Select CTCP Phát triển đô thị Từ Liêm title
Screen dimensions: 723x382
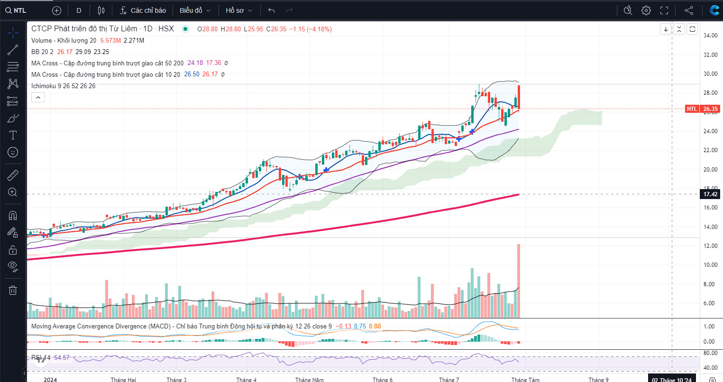coord(84,29)
